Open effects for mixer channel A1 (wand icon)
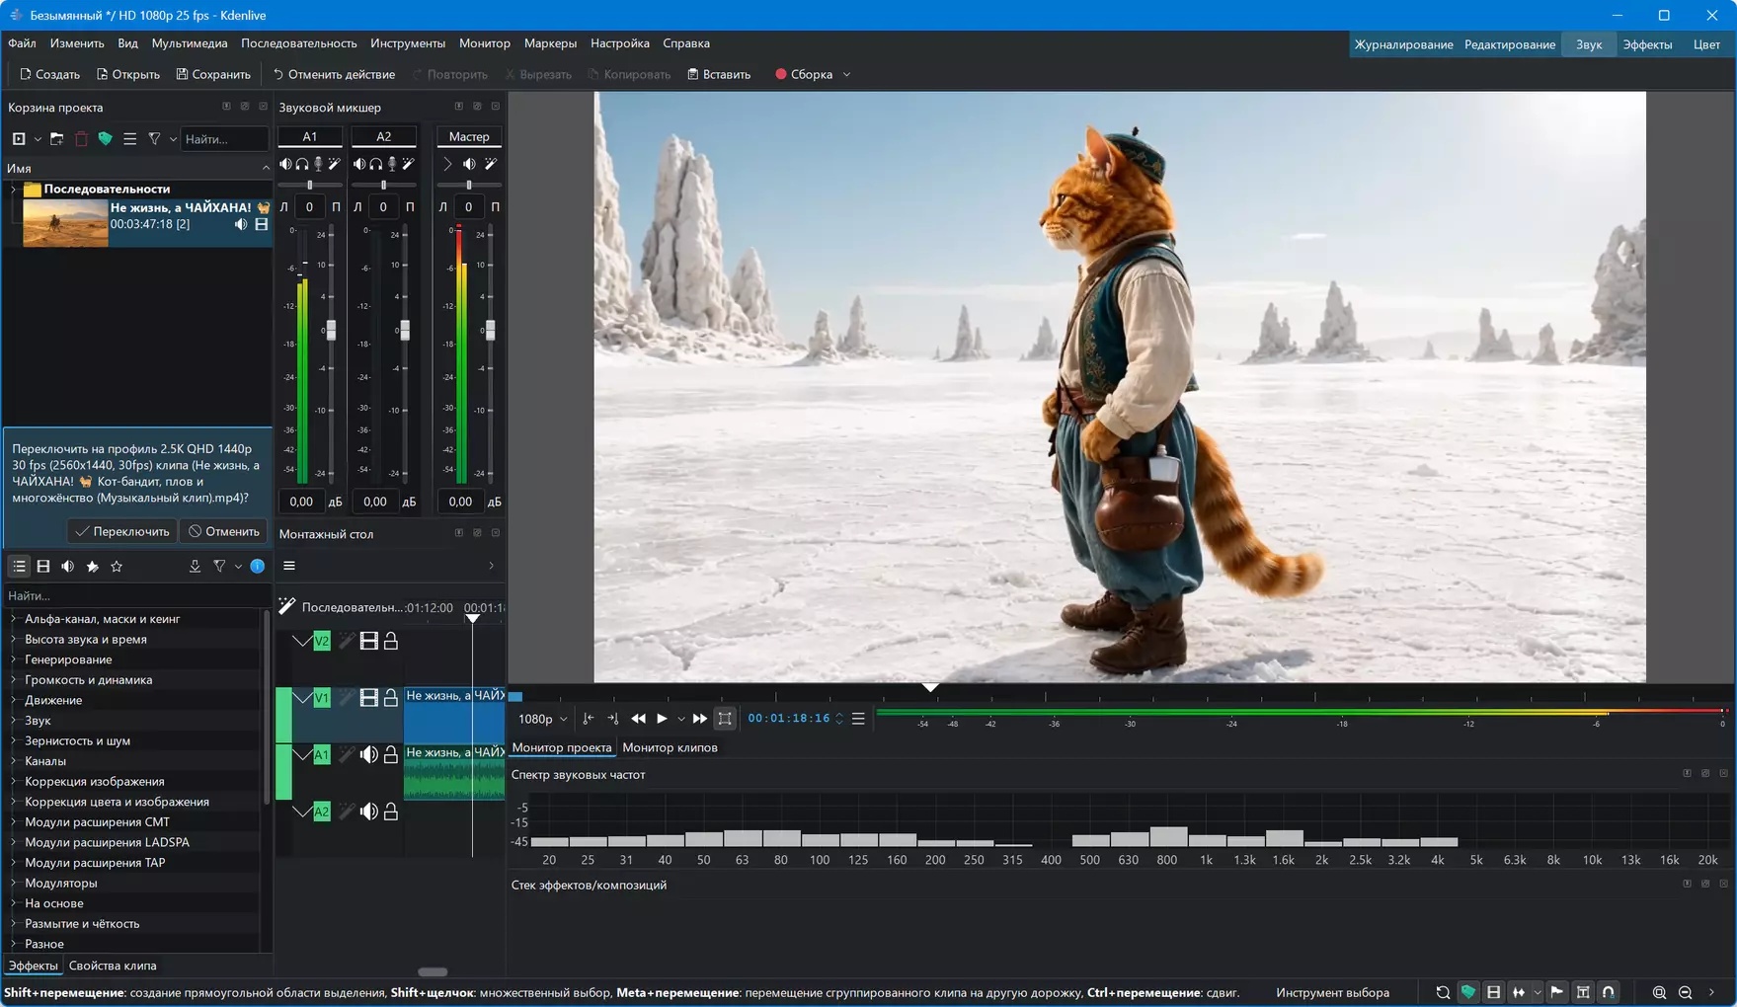The image size is (1737, 1007). click(334, 164)
